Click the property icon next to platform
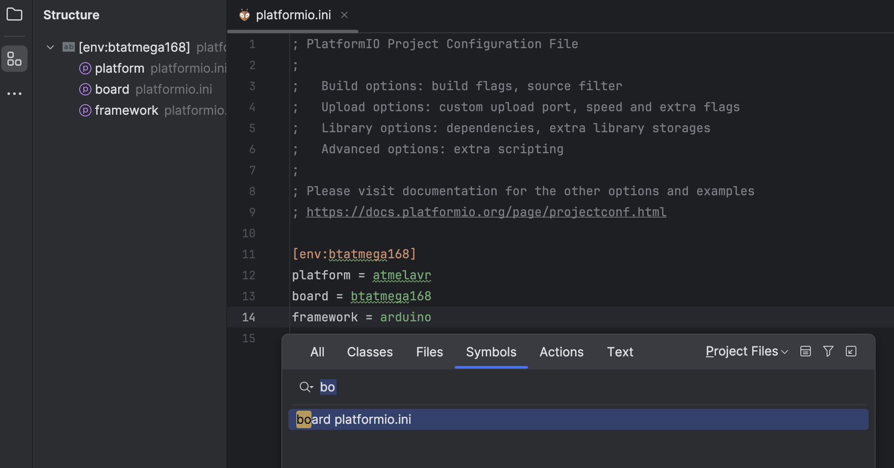 point(85,68)
